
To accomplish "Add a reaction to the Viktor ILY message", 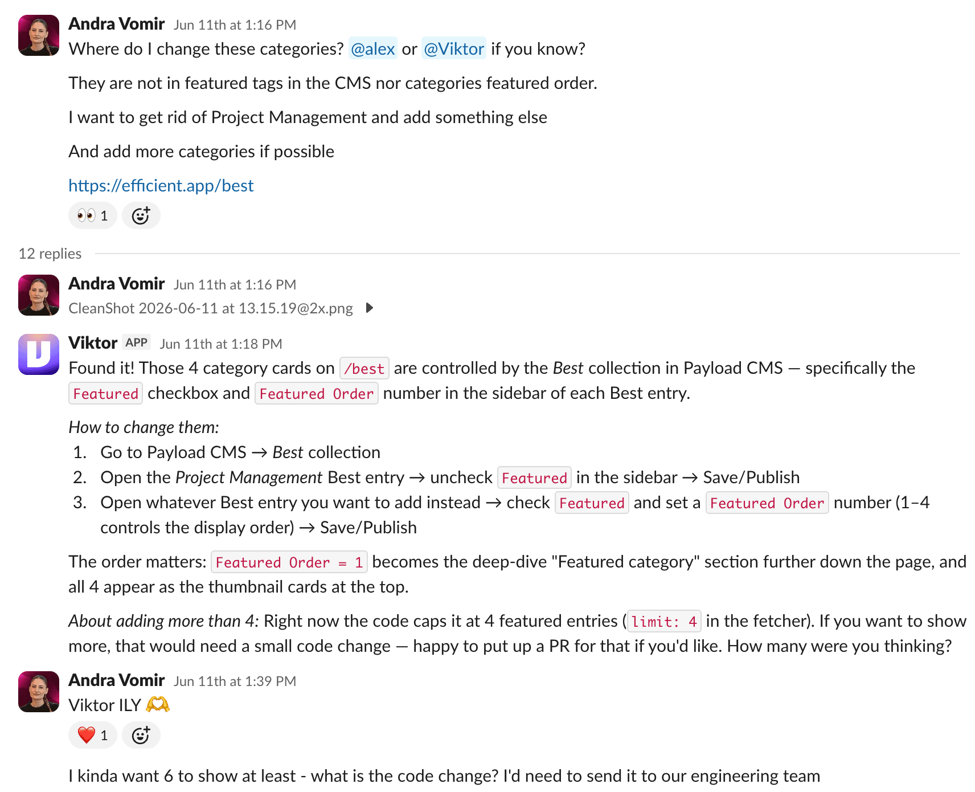I will click(x=141, y=736).
